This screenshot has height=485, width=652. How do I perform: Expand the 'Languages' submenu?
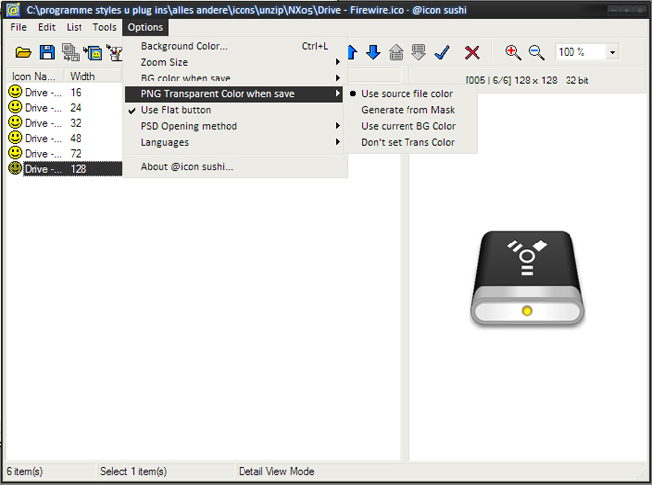point(234,143)
